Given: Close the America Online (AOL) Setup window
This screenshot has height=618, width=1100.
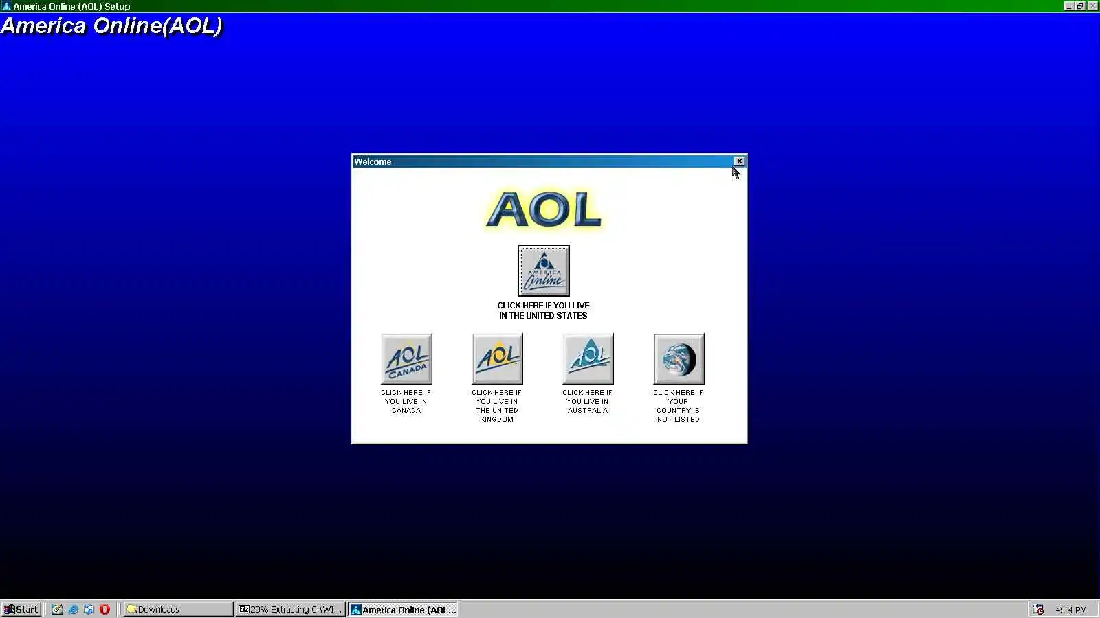Looking at the screenshot, I should coord(1092,6).
